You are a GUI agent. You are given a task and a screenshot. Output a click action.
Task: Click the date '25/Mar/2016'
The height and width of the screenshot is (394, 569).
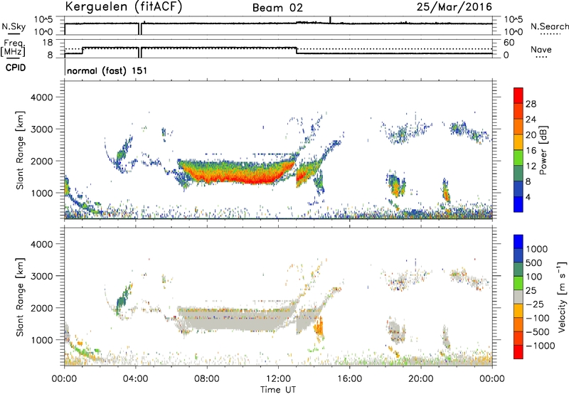[454, 6]
